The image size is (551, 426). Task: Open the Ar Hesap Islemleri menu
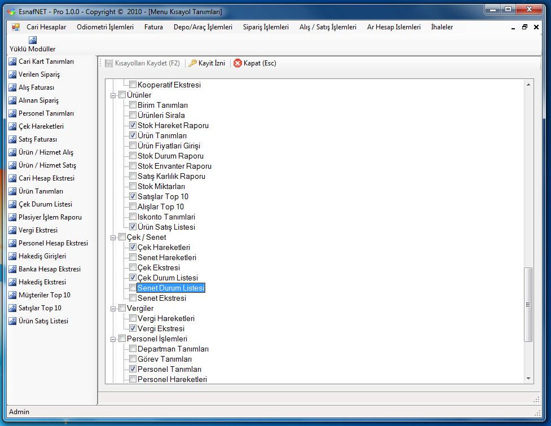click(394, 27)
